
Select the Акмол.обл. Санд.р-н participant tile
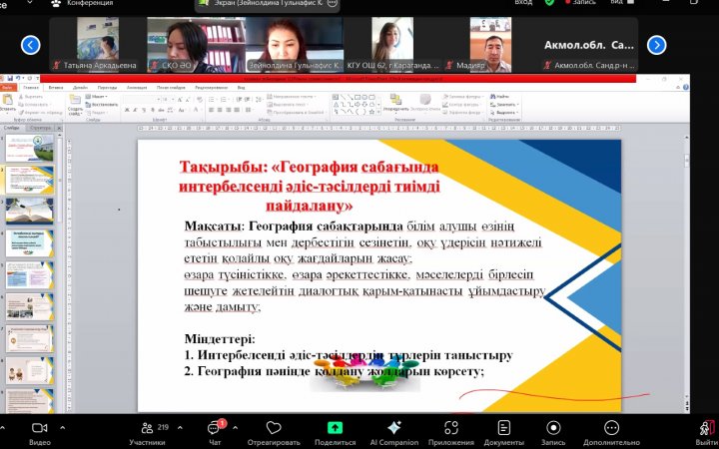click(x=589, y=44)
